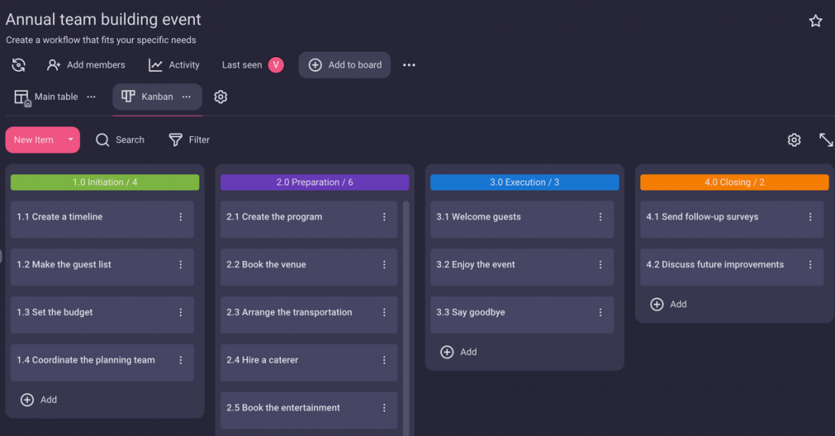Open the Filter tool
Viewport: 835px width, 436px height.
(189, 140)
